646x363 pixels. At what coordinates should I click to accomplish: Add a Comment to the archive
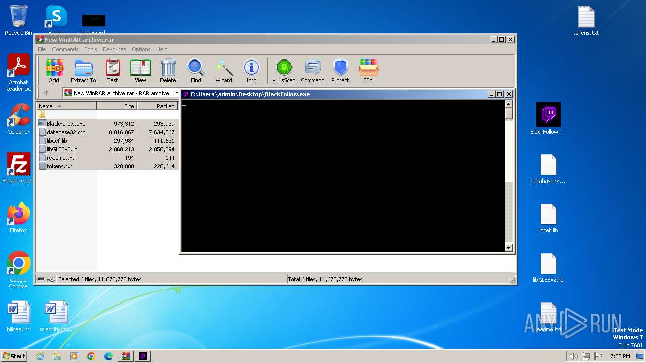tap(312, 71)
